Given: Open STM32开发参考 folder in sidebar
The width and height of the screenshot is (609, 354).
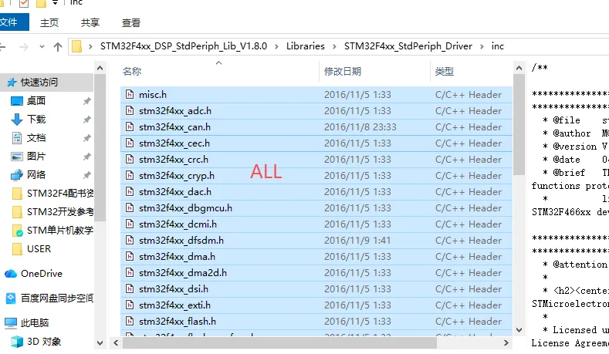Looking at the screenshot, I should click(60, 212).
